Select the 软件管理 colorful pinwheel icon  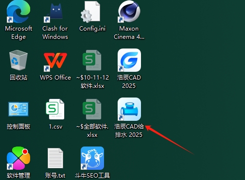click(18, 158)
